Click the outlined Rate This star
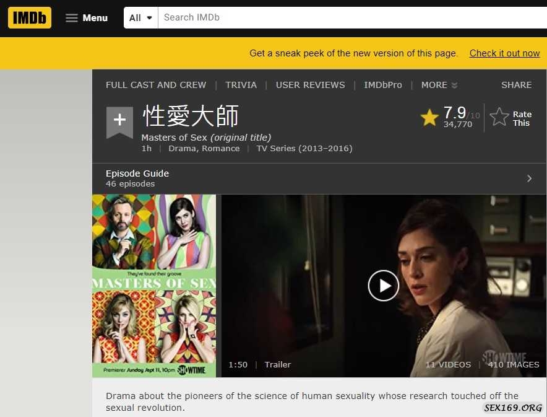Image resolution: width=547 pixels, height=417 pixels. click(499, 116)
